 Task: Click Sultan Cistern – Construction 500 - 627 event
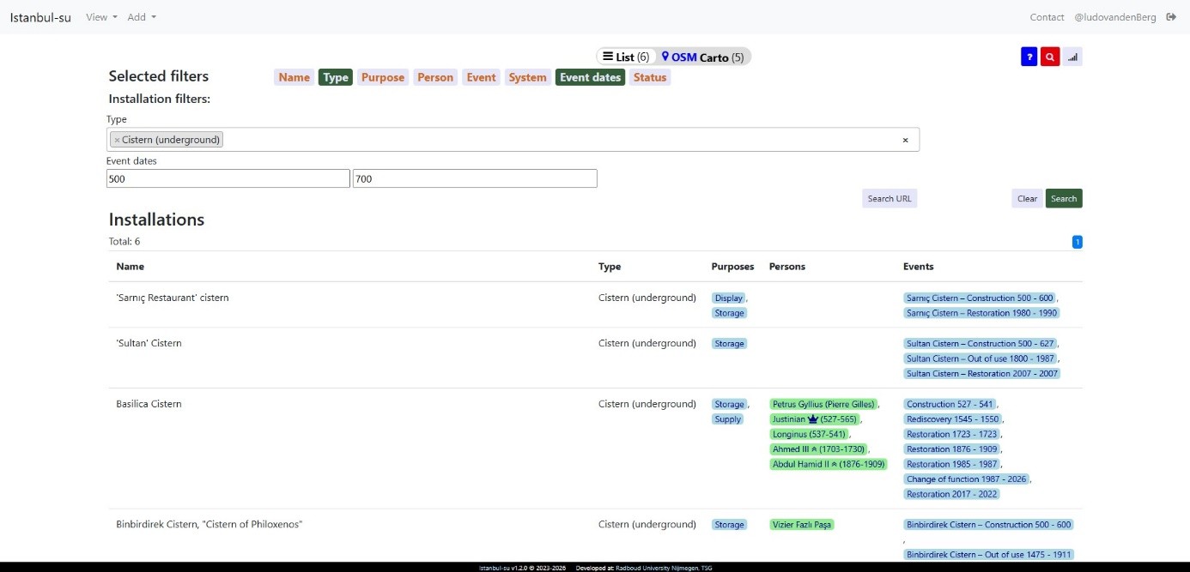[x=981, y=343]
